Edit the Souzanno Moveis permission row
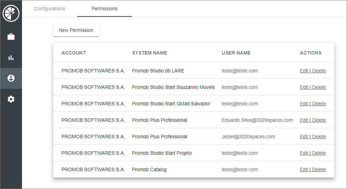 [304, 87]
